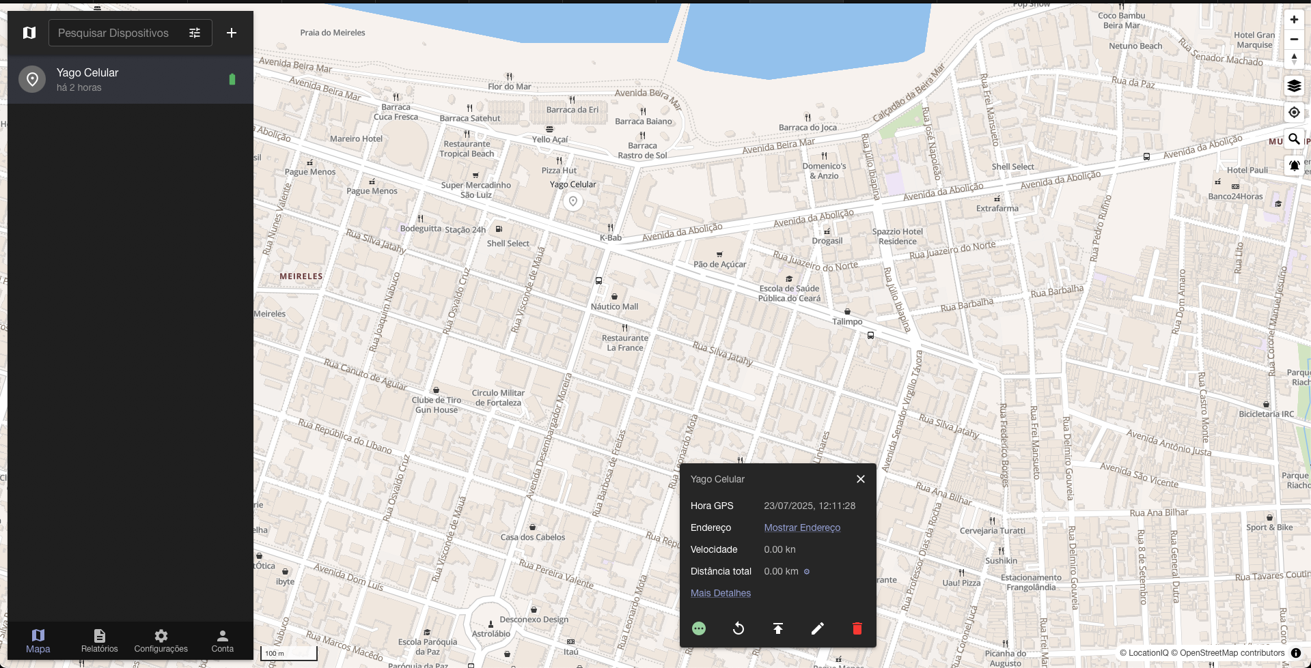Edit the device with pencil icon

(x=818, y=628)
